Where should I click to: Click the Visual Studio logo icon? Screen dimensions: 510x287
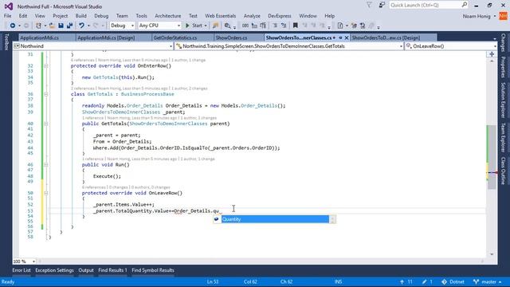9,6
